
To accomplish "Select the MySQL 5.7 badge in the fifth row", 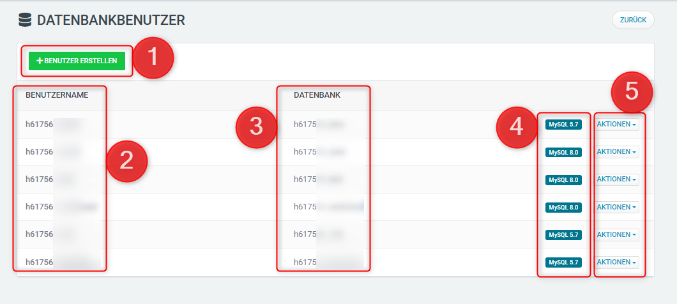I will (x=563, y=235).
